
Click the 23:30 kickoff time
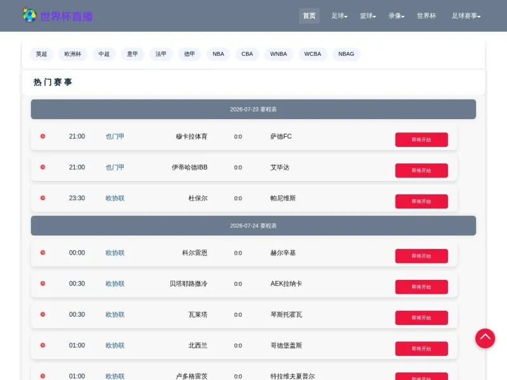pyautogui.click(x=77, y=198)
